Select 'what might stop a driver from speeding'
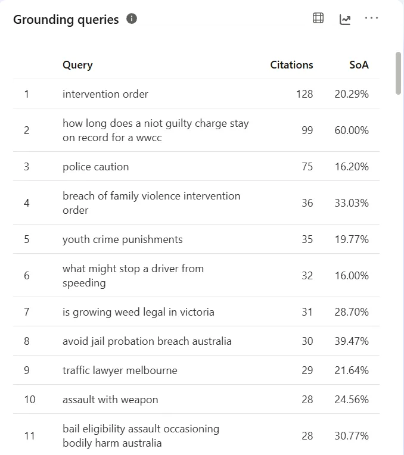The width and height of the screenshot is (404, 455). [133, 276]
